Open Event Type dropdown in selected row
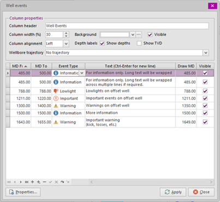The width and height of the screenshot is (220, 202). click(x=82, y=73)
